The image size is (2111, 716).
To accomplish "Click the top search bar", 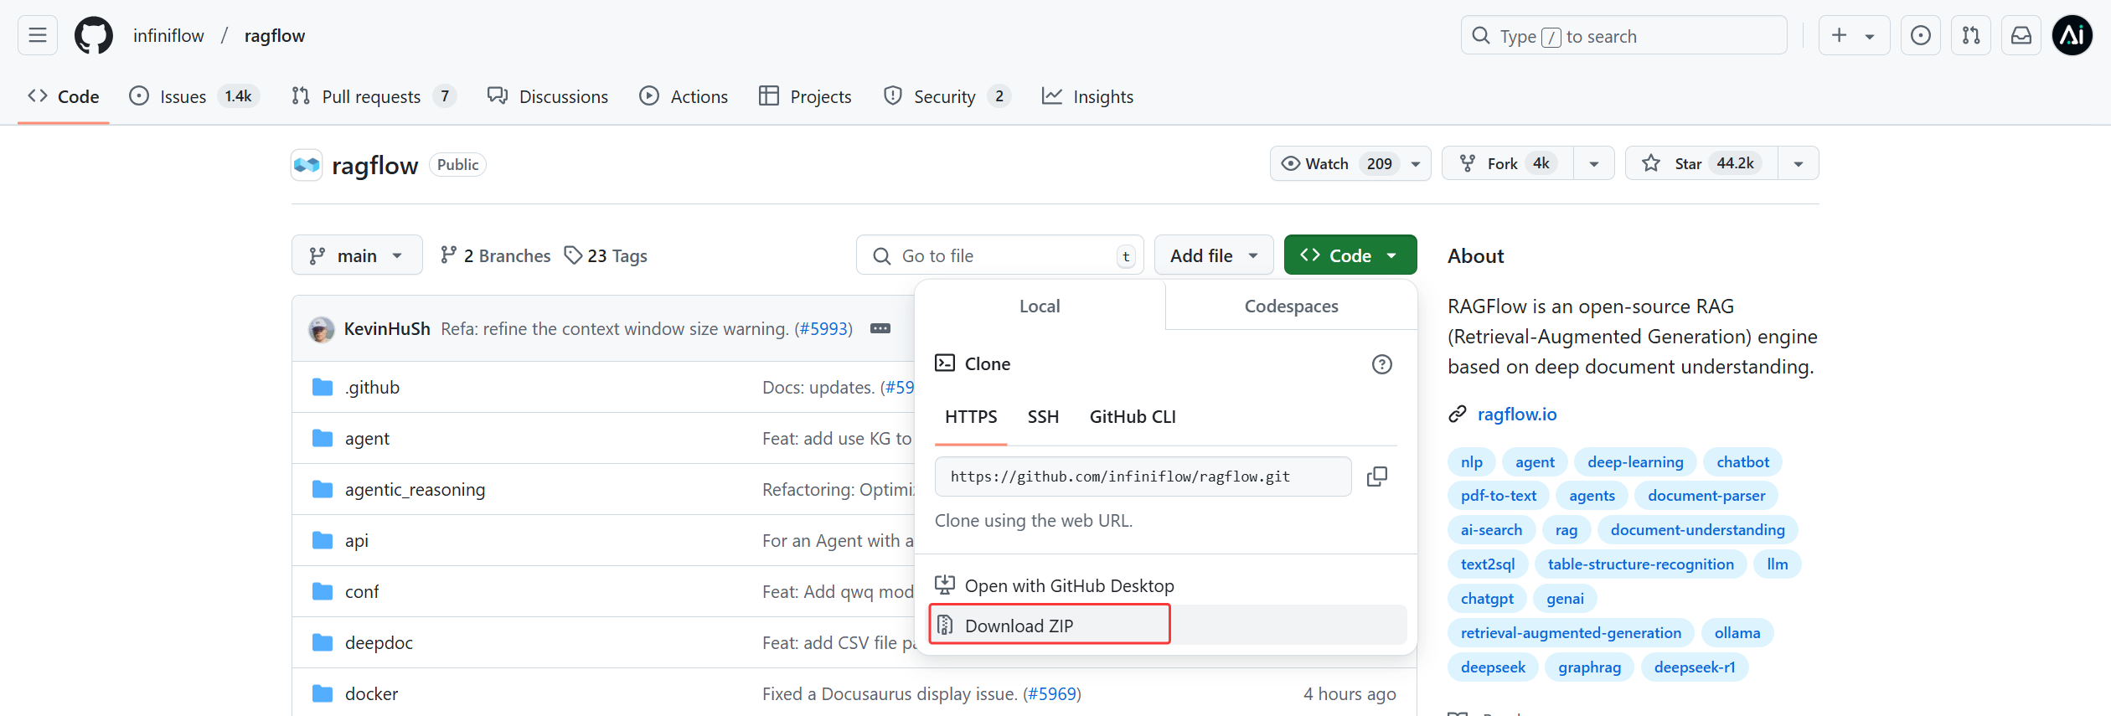I will click(x=1623, y=35).
